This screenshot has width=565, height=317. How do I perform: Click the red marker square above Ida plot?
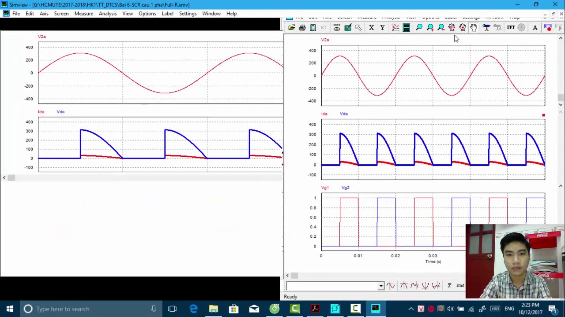point(543,115)
